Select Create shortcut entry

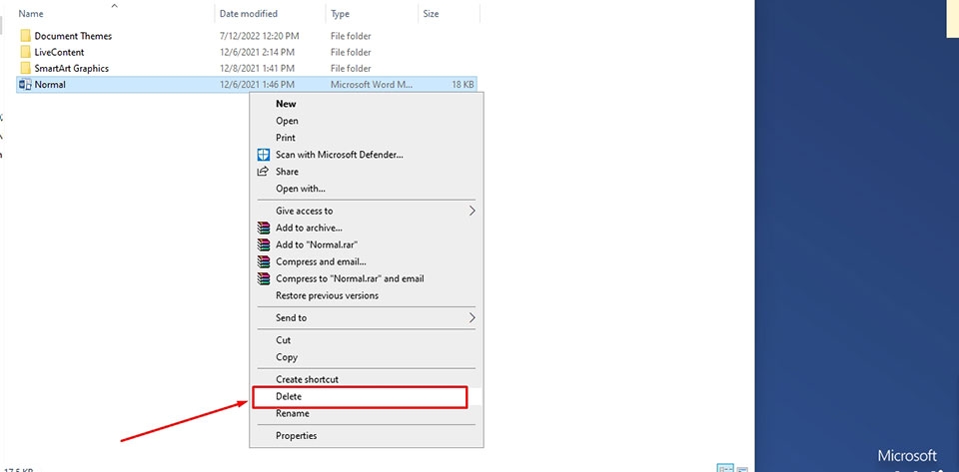point(307,379)
